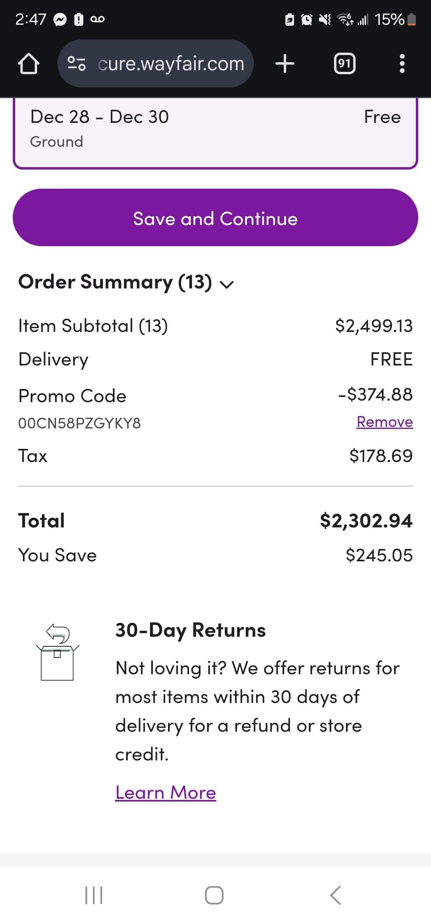
Task: Open the browser three-dot menu
Action: [402, 63]
